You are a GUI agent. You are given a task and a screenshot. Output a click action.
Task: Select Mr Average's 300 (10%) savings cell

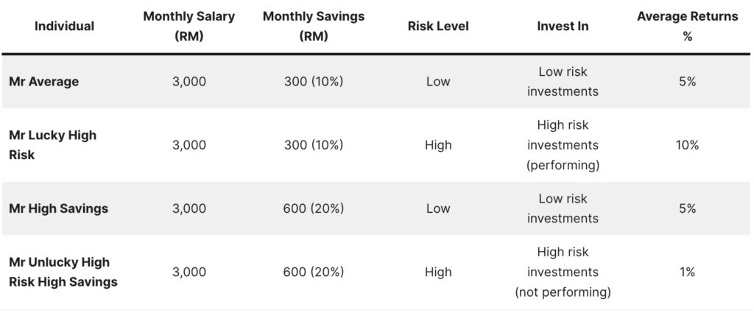click(314, 81)
